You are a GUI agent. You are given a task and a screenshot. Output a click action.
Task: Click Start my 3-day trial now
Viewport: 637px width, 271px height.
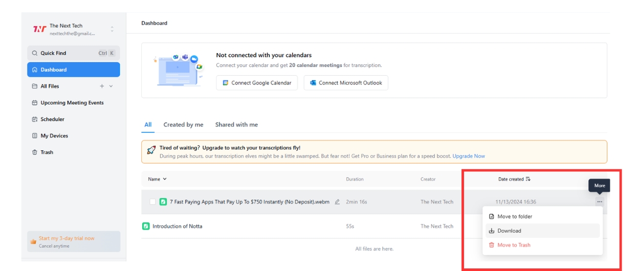coord(74,241)
